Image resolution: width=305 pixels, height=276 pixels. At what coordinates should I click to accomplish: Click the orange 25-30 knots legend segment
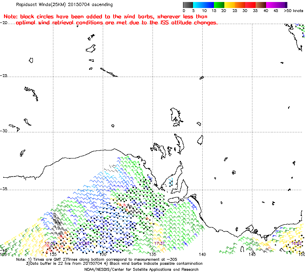click(x=240, y=5)
